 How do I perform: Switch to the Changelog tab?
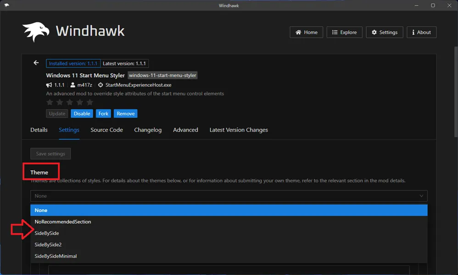click(148, 130)
